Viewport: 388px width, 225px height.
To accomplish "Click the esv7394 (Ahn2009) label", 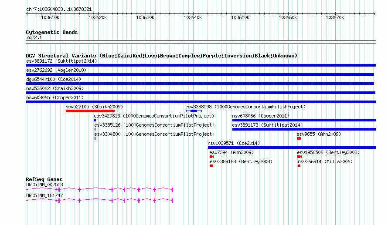I will (231, 152).
